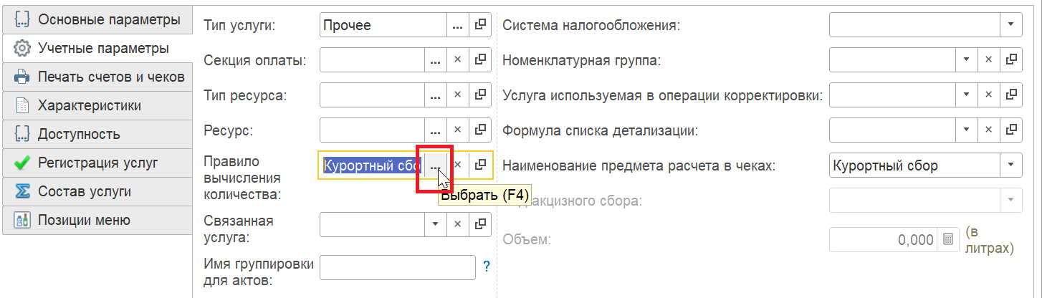Click the Секция оплаты input field
Viewport: 1042px width, 298px height.
373,60
